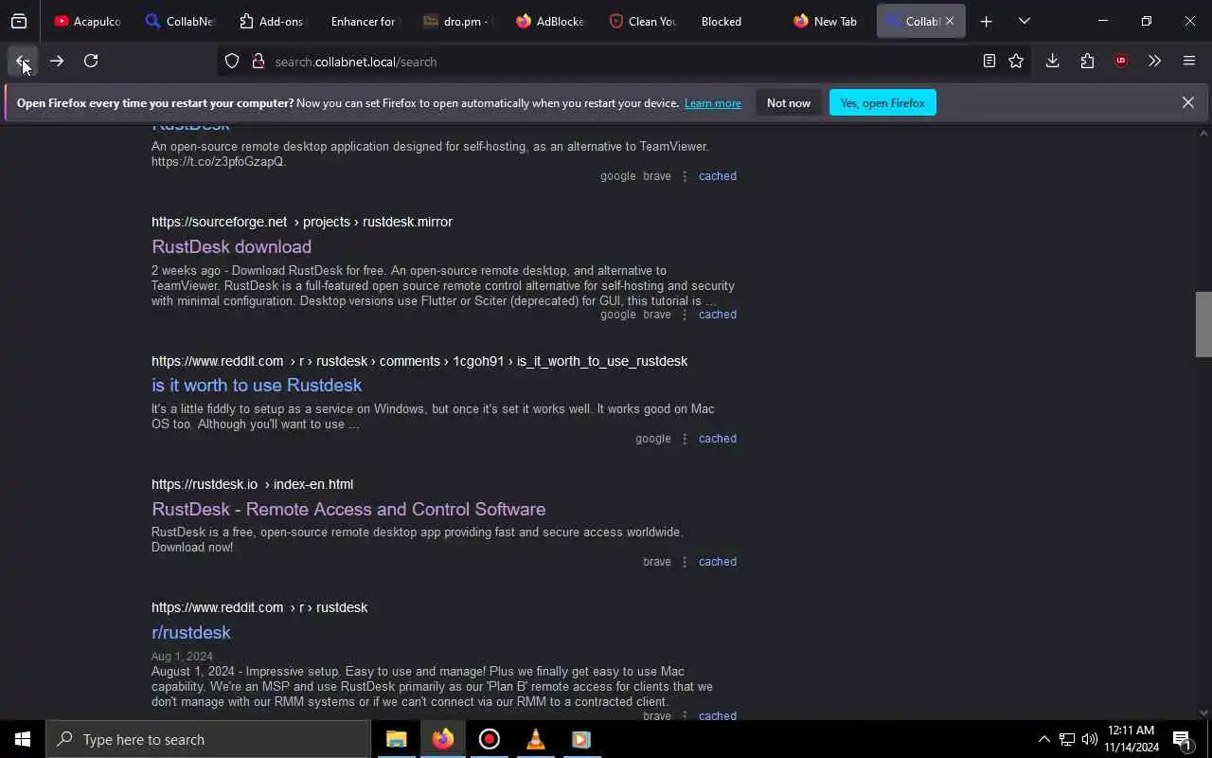Open the Windows Start menu
Viewport: 1212px width, 758px height.
[x=23, y=739]
